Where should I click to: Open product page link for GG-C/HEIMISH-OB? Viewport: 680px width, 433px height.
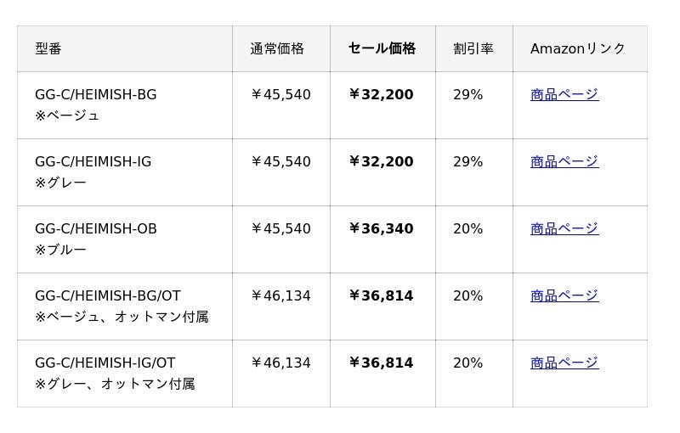tap(564, 228)
